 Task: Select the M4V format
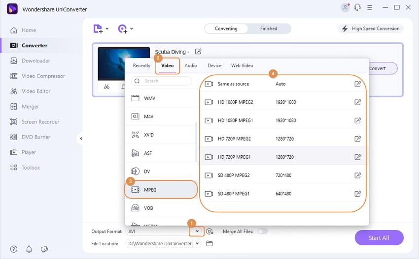pos(161,116)
